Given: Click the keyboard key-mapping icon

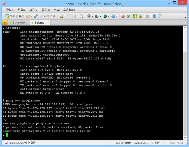Looking at the screenshot, I should pos(147,16).
